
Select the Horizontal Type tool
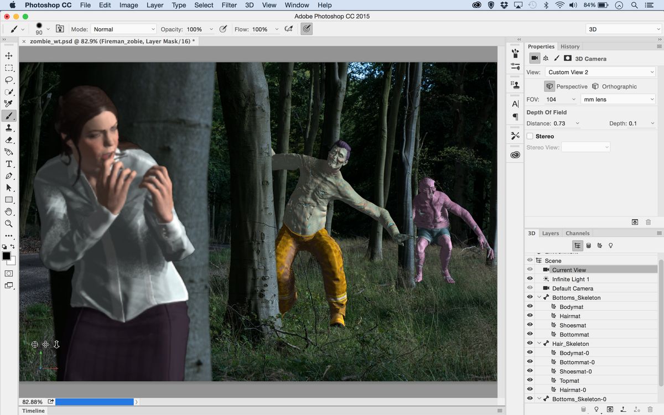click(x=8, y=163)
